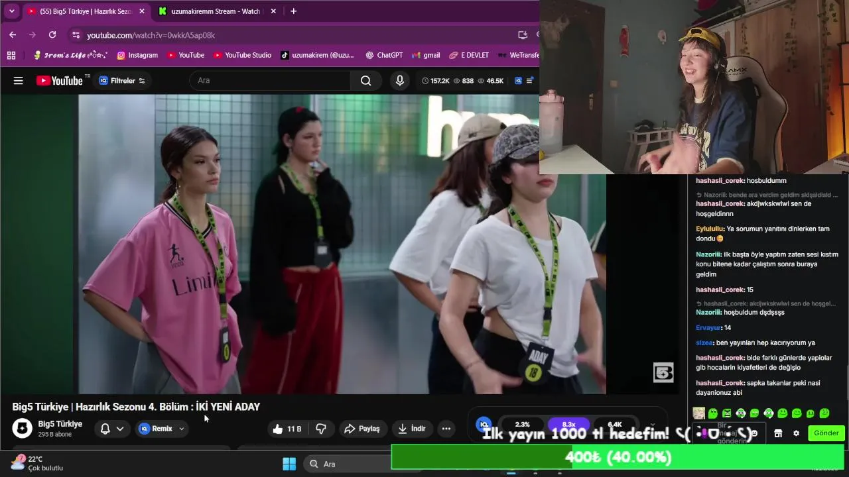849x477 pixels.
Task: Click the YouTube search magnifier button
Action: (366, 80)
